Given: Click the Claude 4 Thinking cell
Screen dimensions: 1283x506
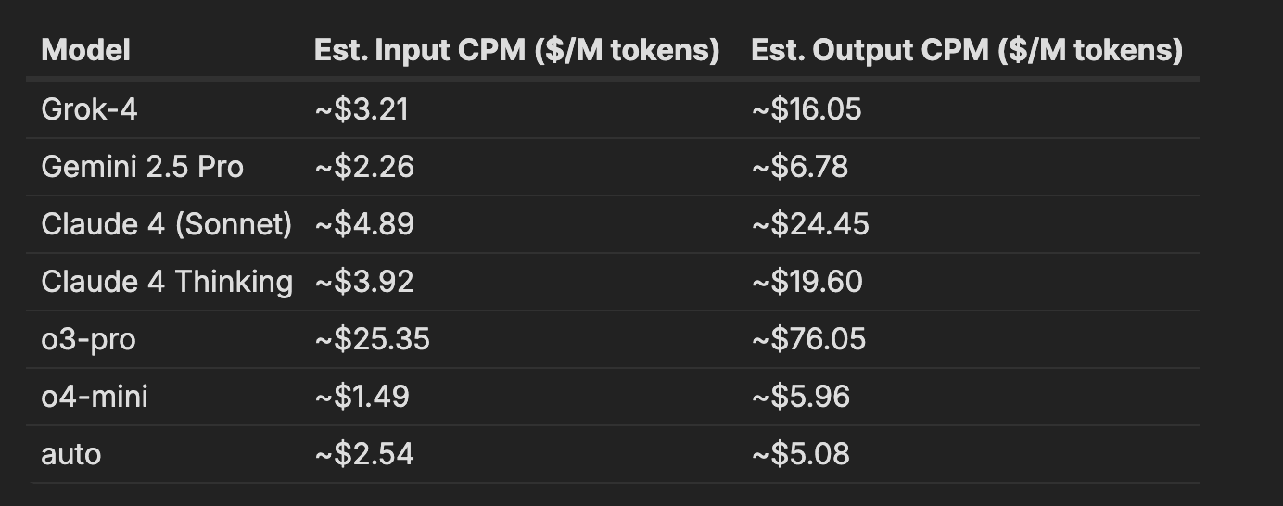Looking at the screenshot, I should (167, 282).
